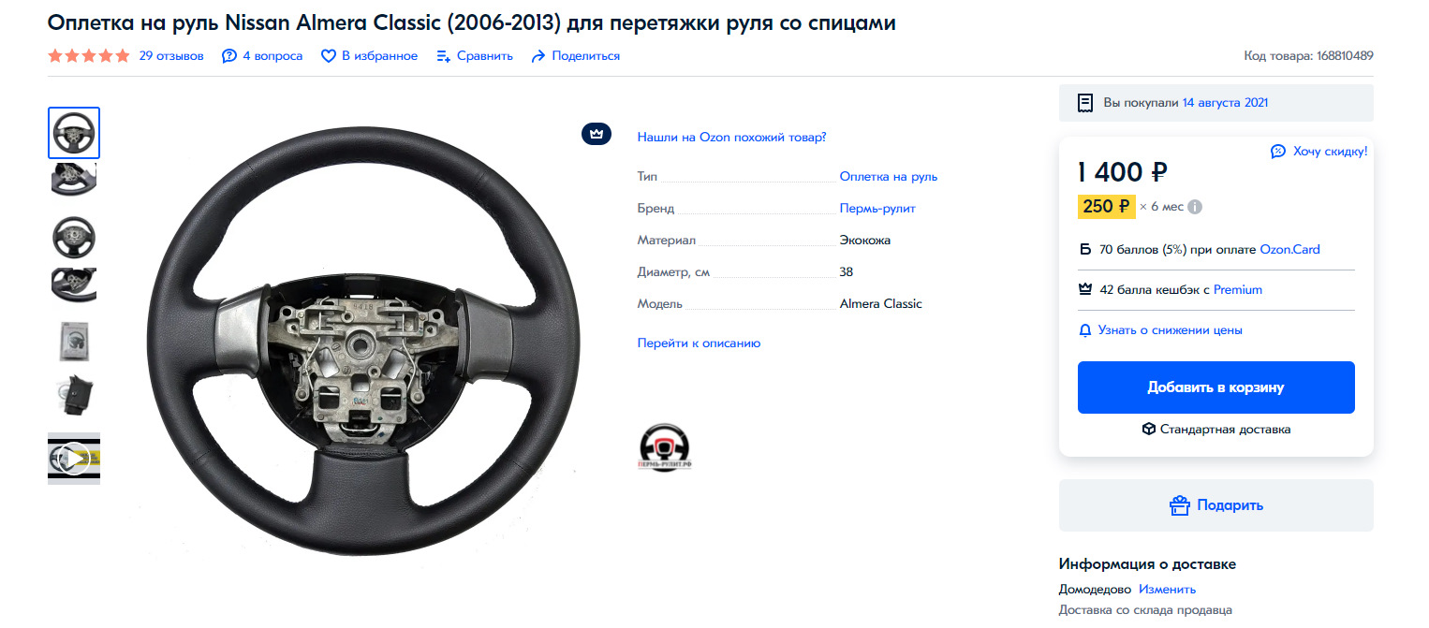Click the Подарить gift button
The height and width of the screenshot is (628, 1429).
1216,505
